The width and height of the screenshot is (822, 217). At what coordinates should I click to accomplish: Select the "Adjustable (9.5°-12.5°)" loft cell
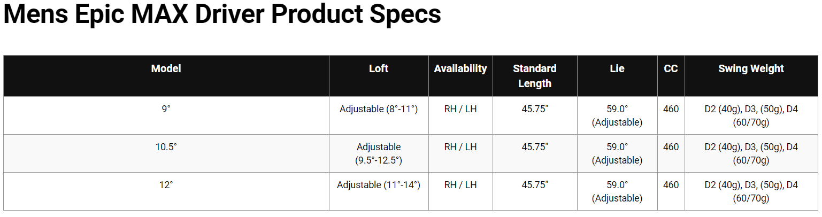[379, 153]
